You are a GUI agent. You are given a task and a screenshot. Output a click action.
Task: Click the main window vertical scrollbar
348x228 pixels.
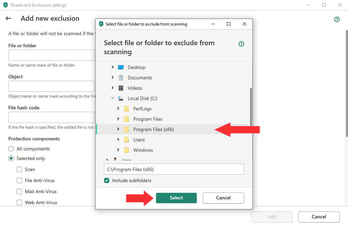coord(347,83)
